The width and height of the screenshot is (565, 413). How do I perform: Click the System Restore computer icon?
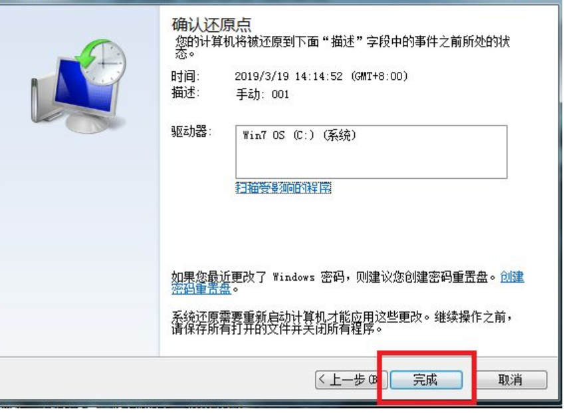(79, 87)
